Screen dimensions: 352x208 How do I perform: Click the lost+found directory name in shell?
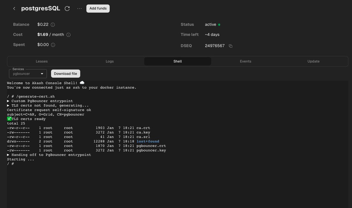pyautogui.click(x=148, y=141)
